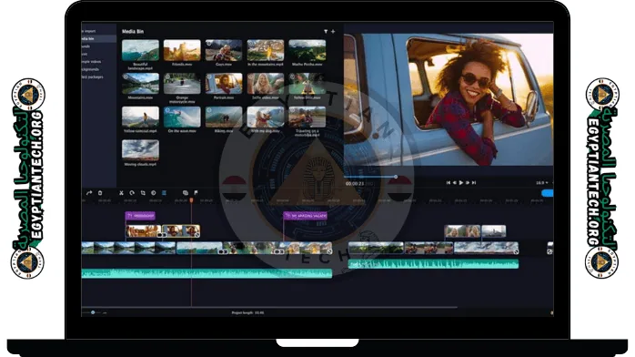
Task: Play the preview video
Action: (461, 183)
